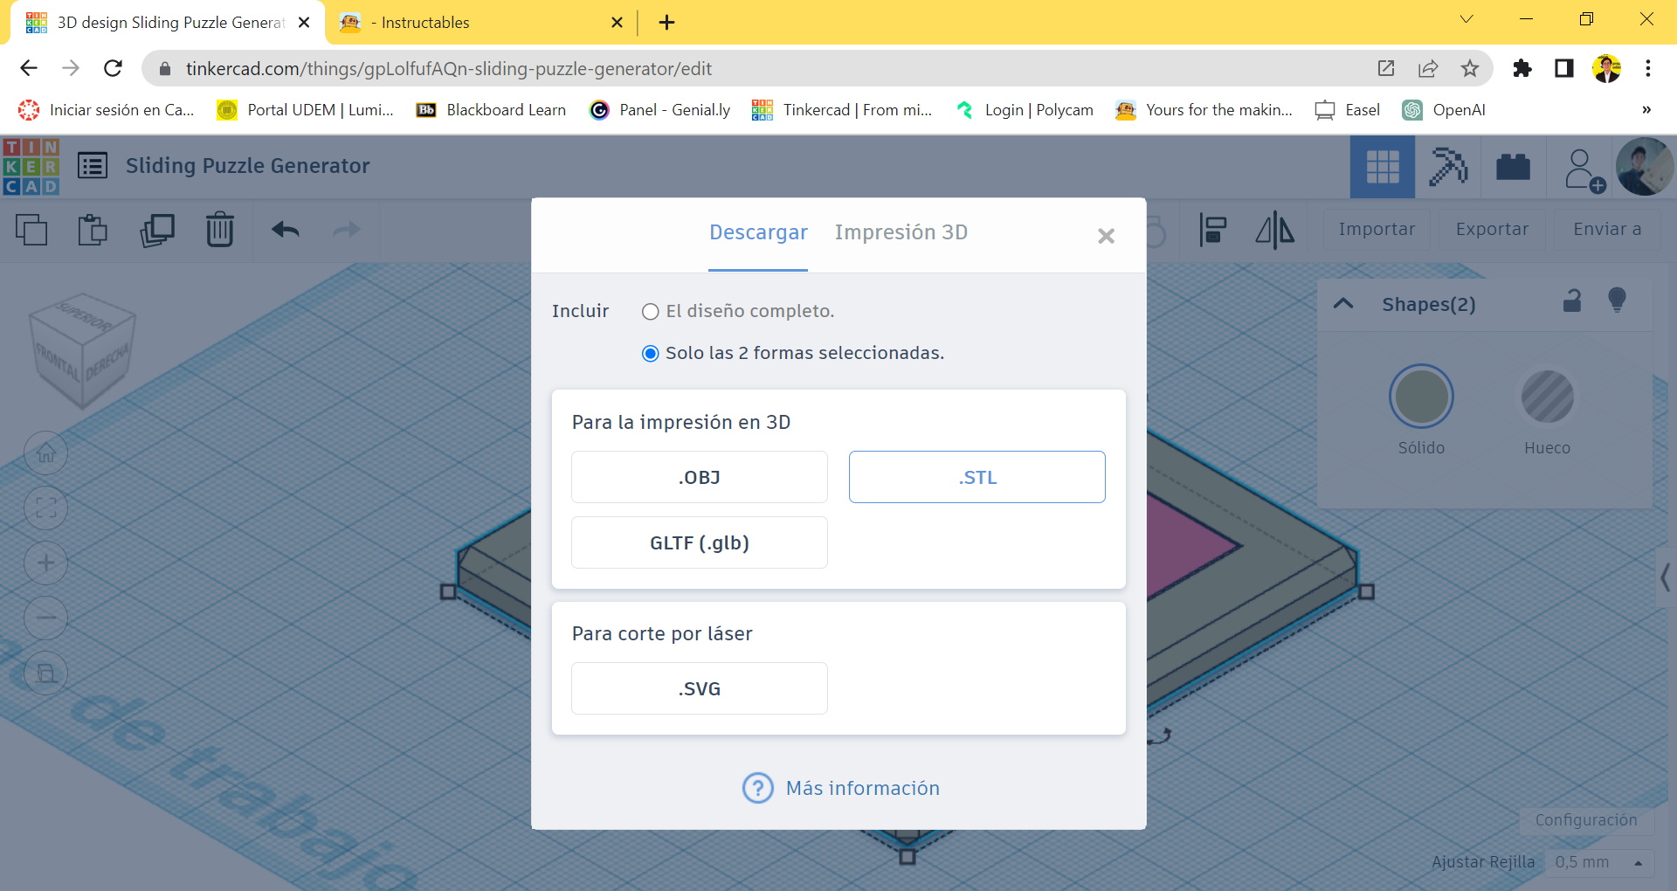Zoom out with the minus icon

[x=46, y=618]
